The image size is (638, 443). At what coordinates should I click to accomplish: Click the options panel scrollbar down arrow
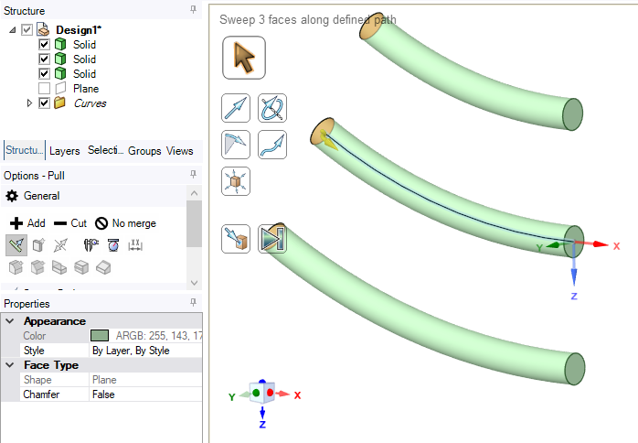click(194, 283)
